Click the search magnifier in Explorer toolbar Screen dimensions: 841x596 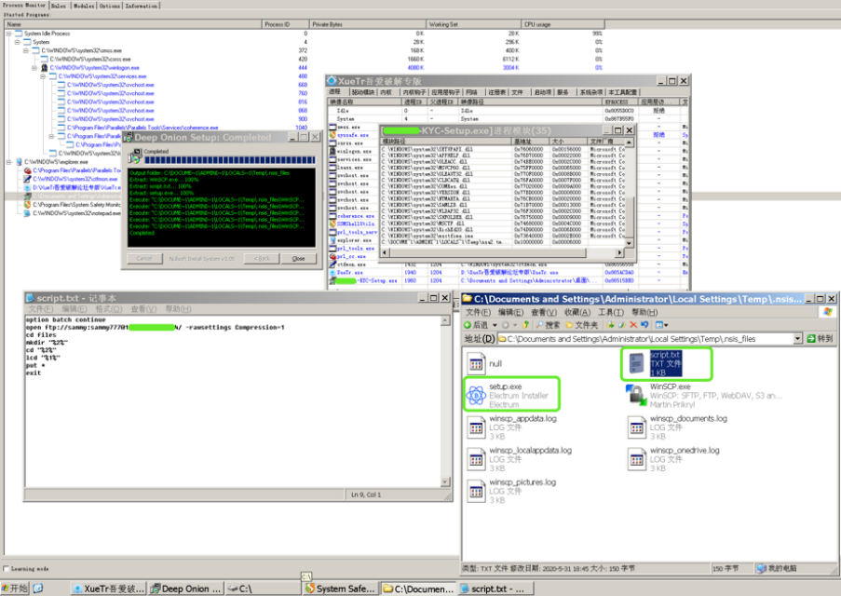(x=537, y=325)
